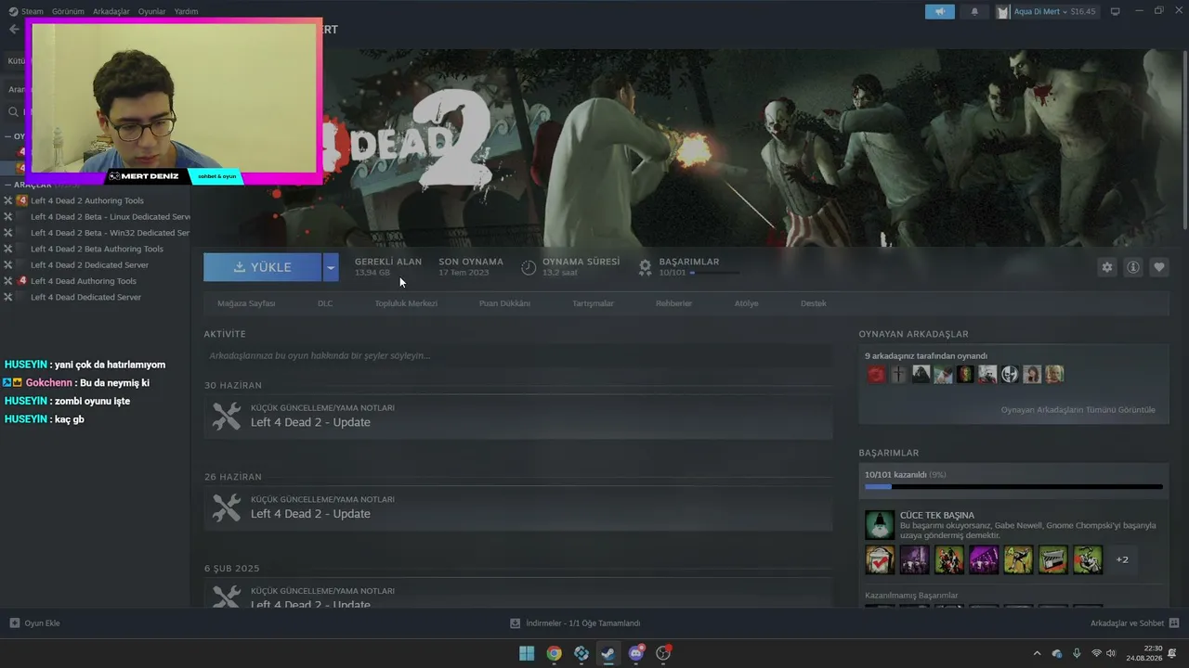Collapse the Araçlar category in the library
Image resolution: width=1189 pixels, height=668 pixels.
pos(8,185)
